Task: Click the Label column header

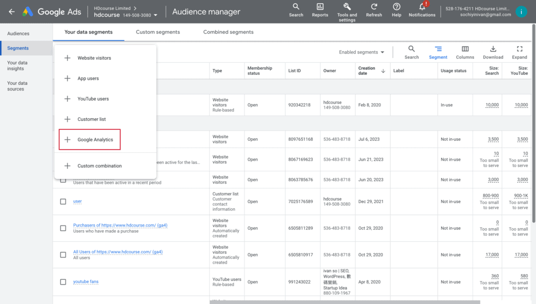Action: (398, 71)
